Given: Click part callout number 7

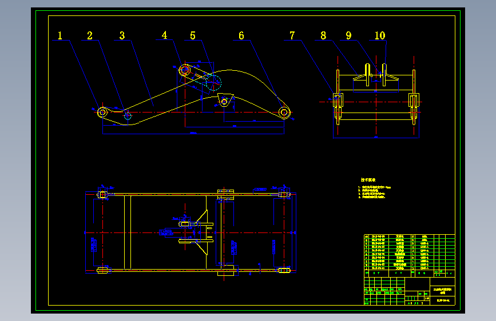Looking at the screenshot, I should [292, 35].
